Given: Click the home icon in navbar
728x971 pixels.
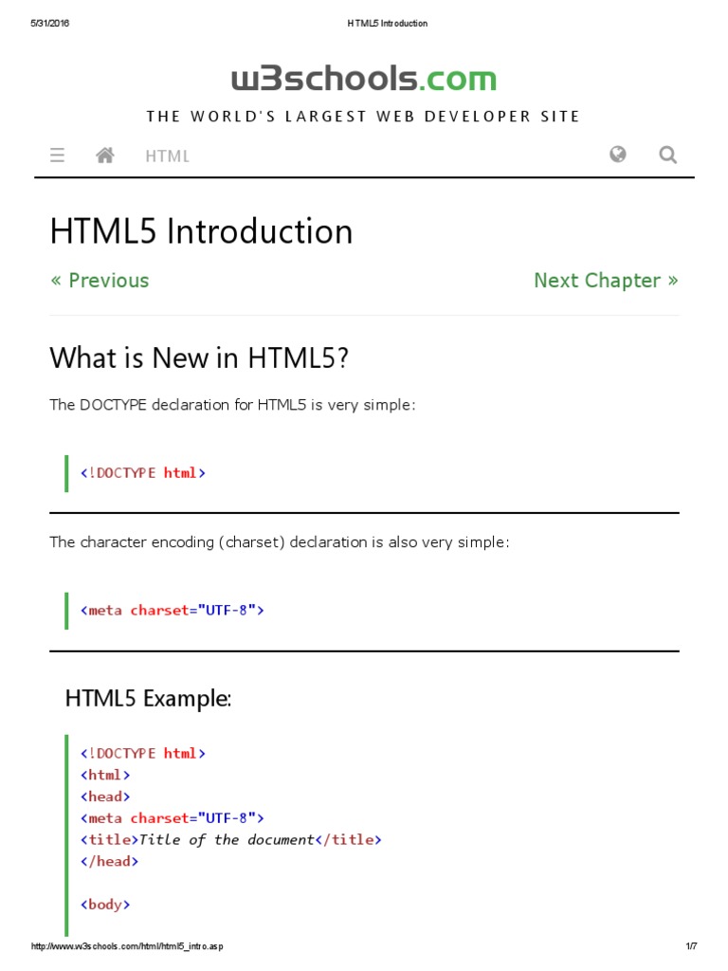Looking at the screenshot, I should tap(105, 156).
